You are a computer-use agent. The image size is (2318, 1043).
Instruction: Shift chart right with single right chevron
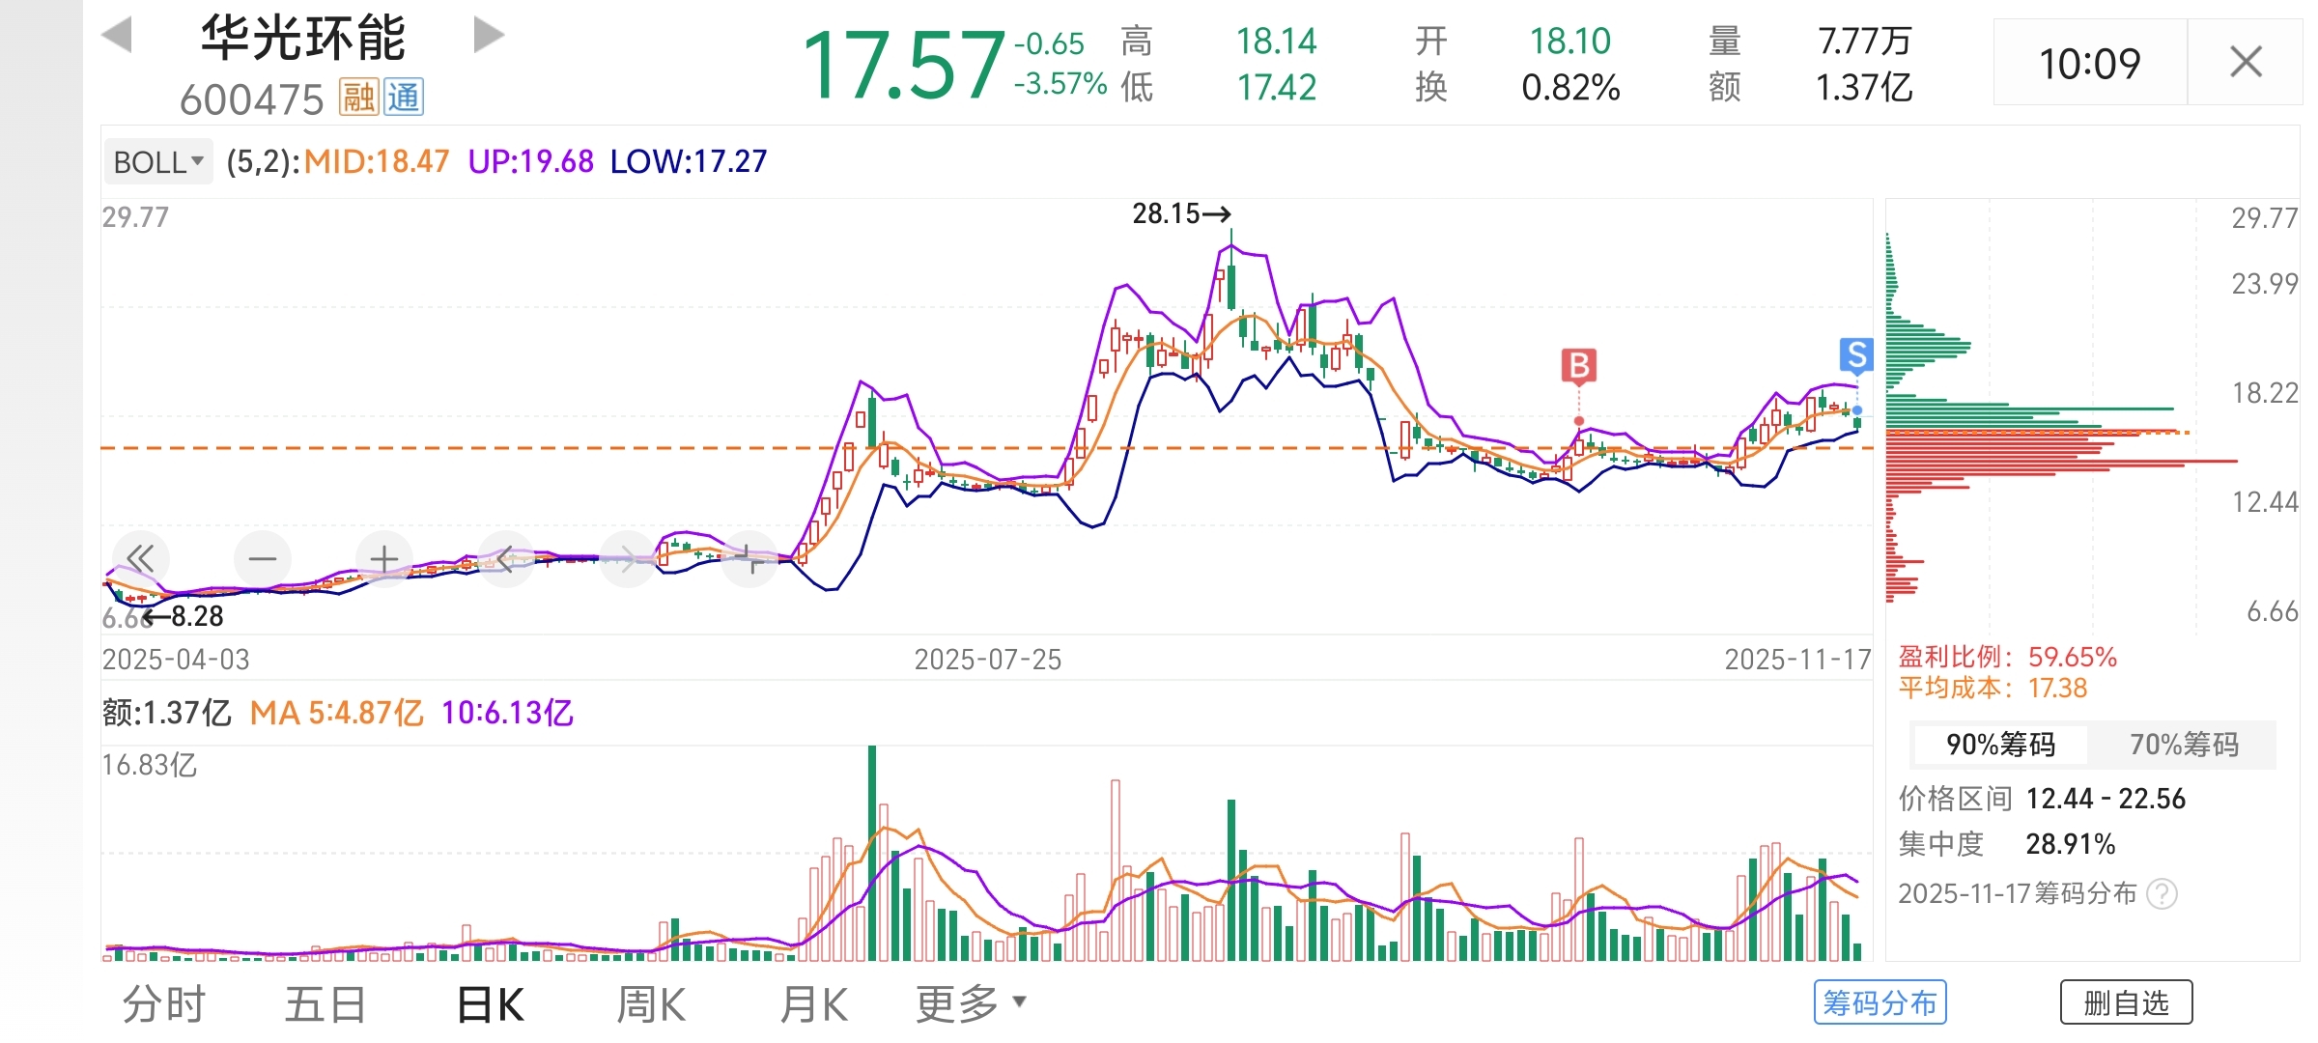click(628, 558)
